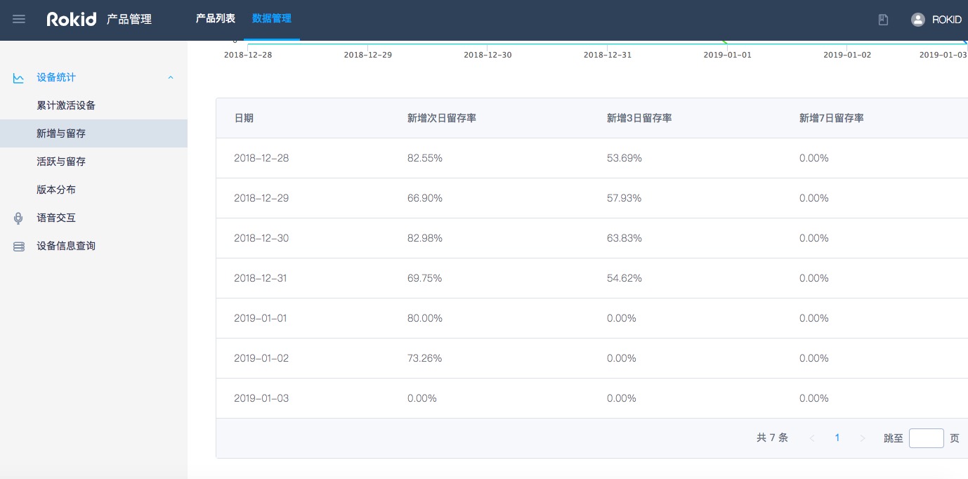
Task: Click the 设备信息查询 server icon
Action: click(x=19, y=247)
